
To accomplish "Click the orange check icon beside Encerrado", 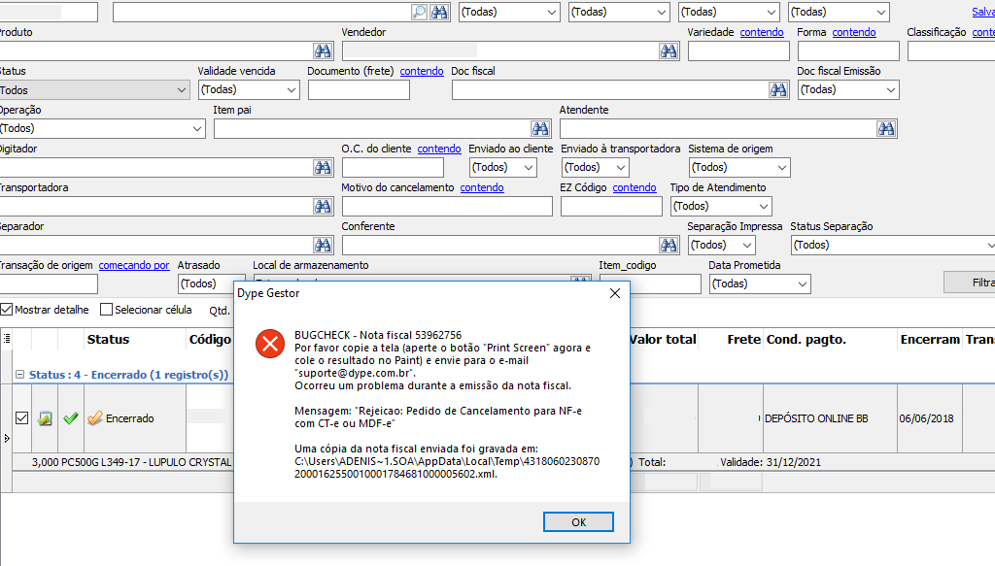I will [95, 418].
